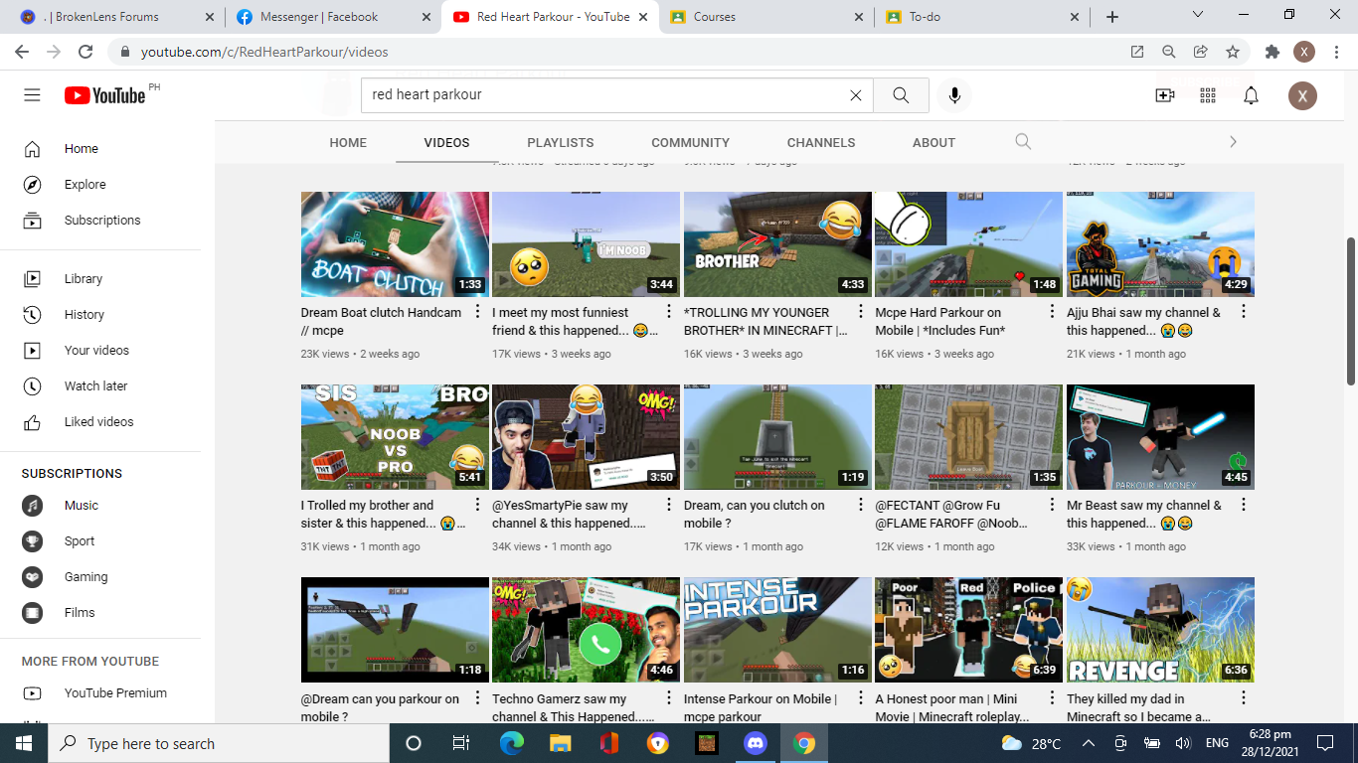Open Microsoft Edge from the taskbar

coord(512,743)
